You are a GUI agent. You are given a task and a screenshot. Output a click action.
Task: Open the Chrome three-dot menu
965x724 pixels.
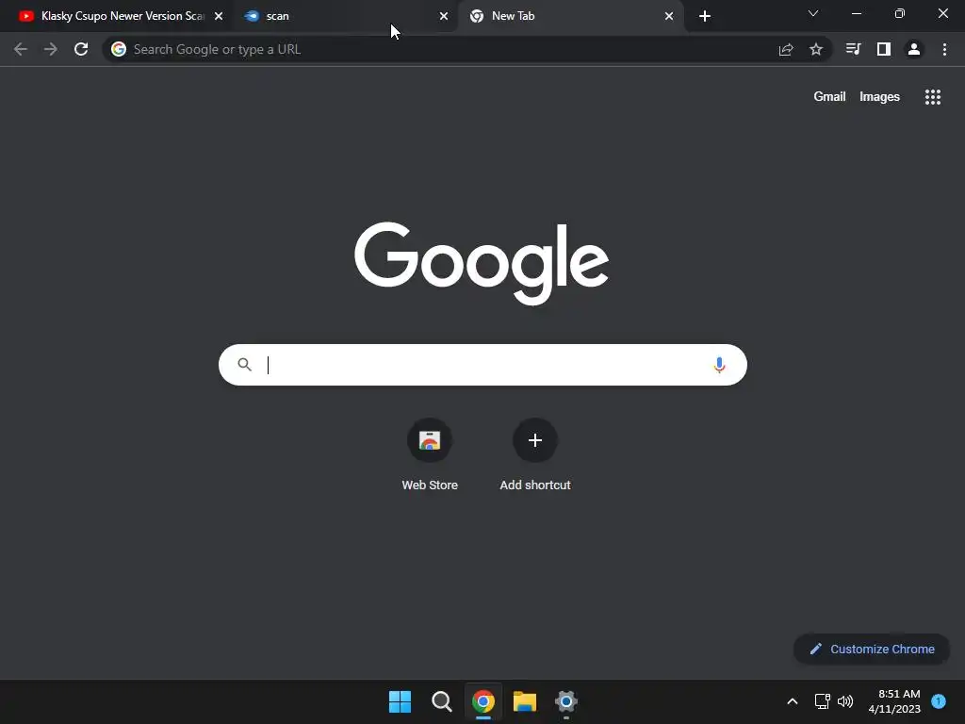pyautogui.click(x=944, y=49)
